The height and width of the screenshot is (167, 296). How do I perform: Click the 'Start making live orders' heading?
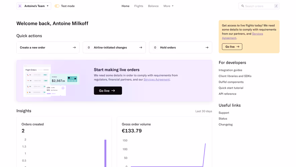(x=117, y=70)
